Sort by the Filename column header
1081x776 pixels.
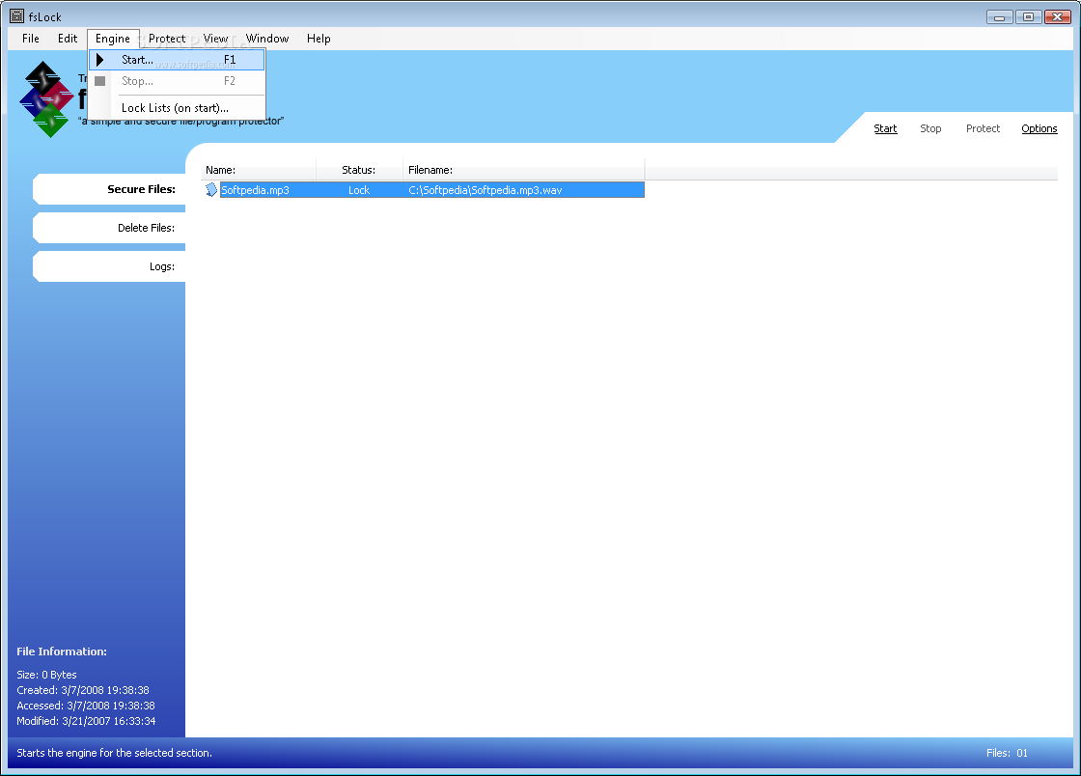(x=523, y=170)
